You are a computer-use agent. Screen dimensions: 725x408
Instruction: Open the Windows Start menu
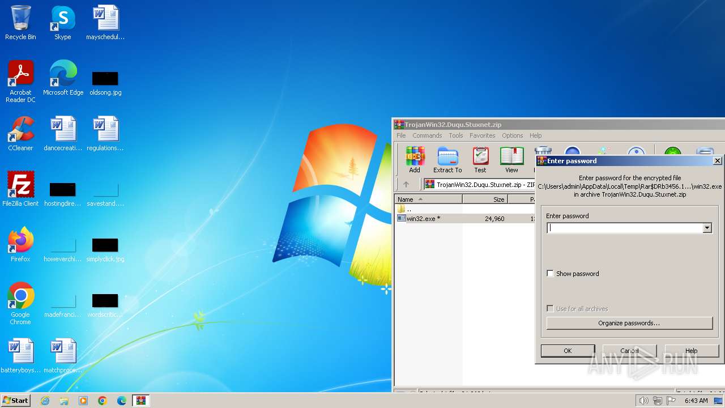tap(15, 400)
